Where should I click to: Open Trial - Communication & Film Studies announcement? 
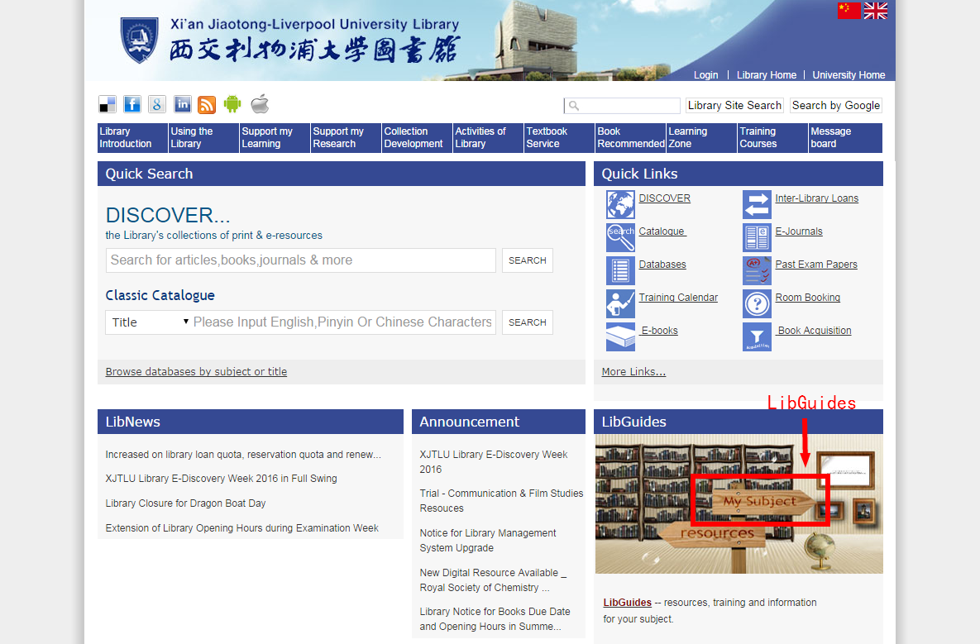click(x=501, y=501)
